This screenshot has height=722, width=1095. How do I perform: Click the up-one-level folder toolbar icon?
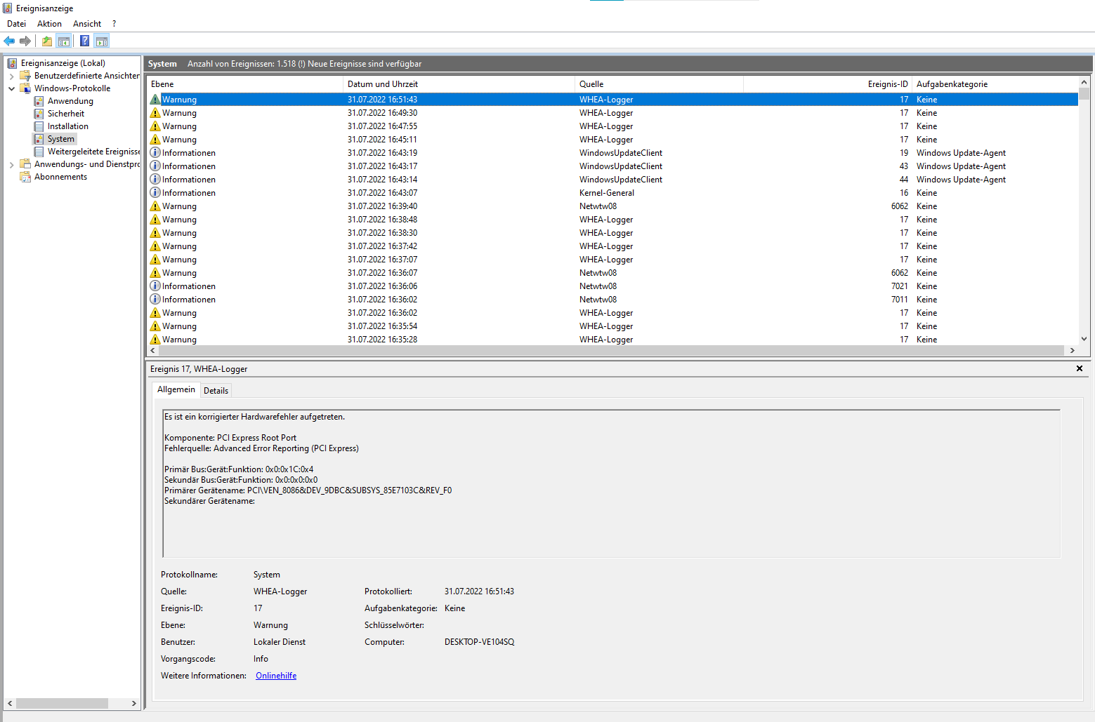[x=47, y=41]
